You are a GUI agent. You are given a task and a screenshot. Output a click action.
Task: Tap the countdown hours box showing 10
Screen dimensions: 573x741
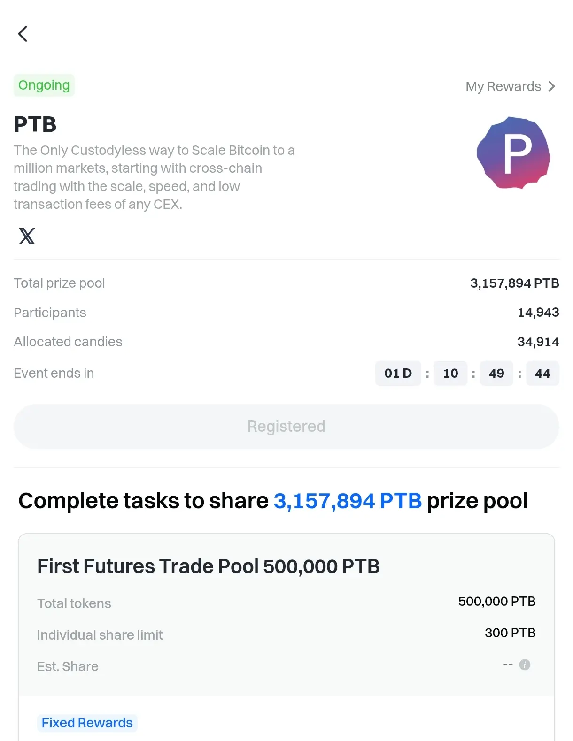[x=450, y=374]
